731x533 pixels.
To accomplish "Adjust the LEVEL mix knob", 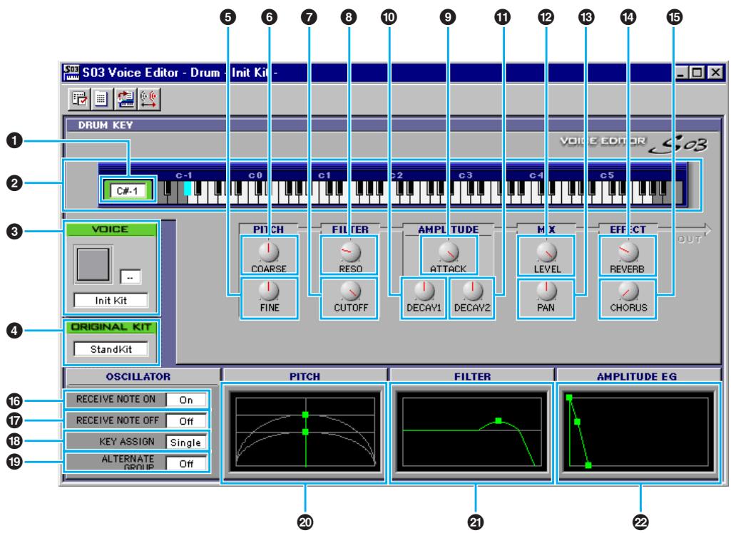I will 546,252.
